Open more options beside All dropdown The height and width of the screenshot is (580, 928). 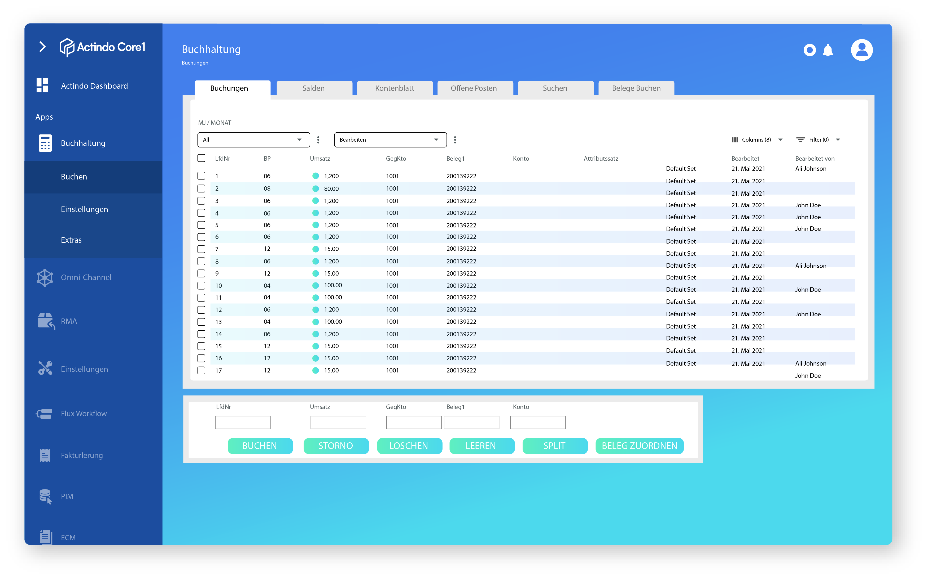pyautogui.click(x=318, y=140)
